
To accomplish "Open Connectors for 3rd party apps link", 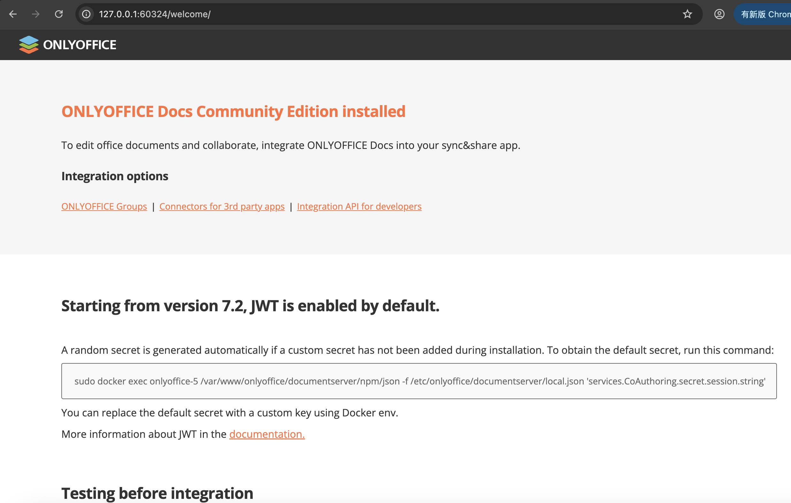I will click(222, 206).
